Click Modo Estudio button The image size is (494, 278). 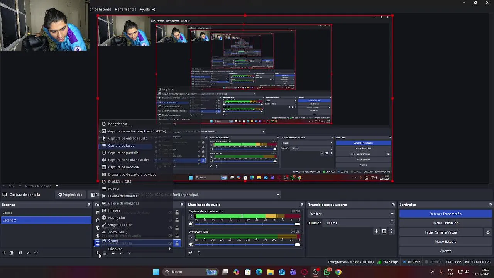(x=445, y=242)
